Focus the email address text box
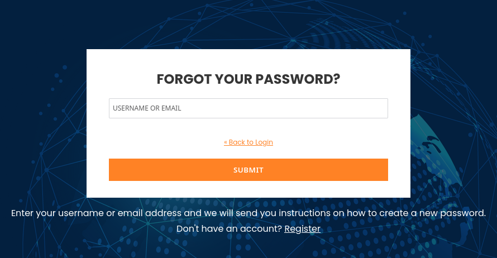The height and width of the screenshot is (258, 497). pos(248,108)
